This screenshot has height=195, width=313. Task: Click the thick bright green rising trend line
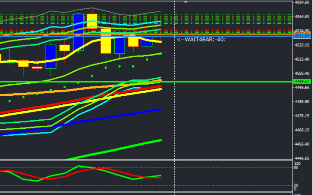(x=120, y=149)
